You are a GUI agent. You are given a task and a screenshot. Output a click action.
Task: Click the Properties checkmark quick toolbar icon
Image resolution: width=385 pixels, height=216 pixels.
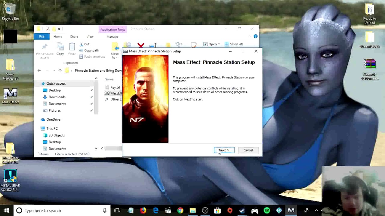tap(48, 29)
